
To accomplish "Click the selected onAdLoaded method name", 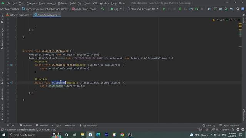I will pos(58,82).
